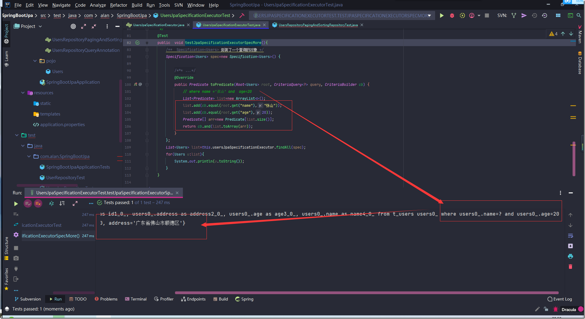Click the print icon in console gutter
Image resolution: width=585 pixels, height=319 pixels.
pyautogui.click(x=570, y=256)
